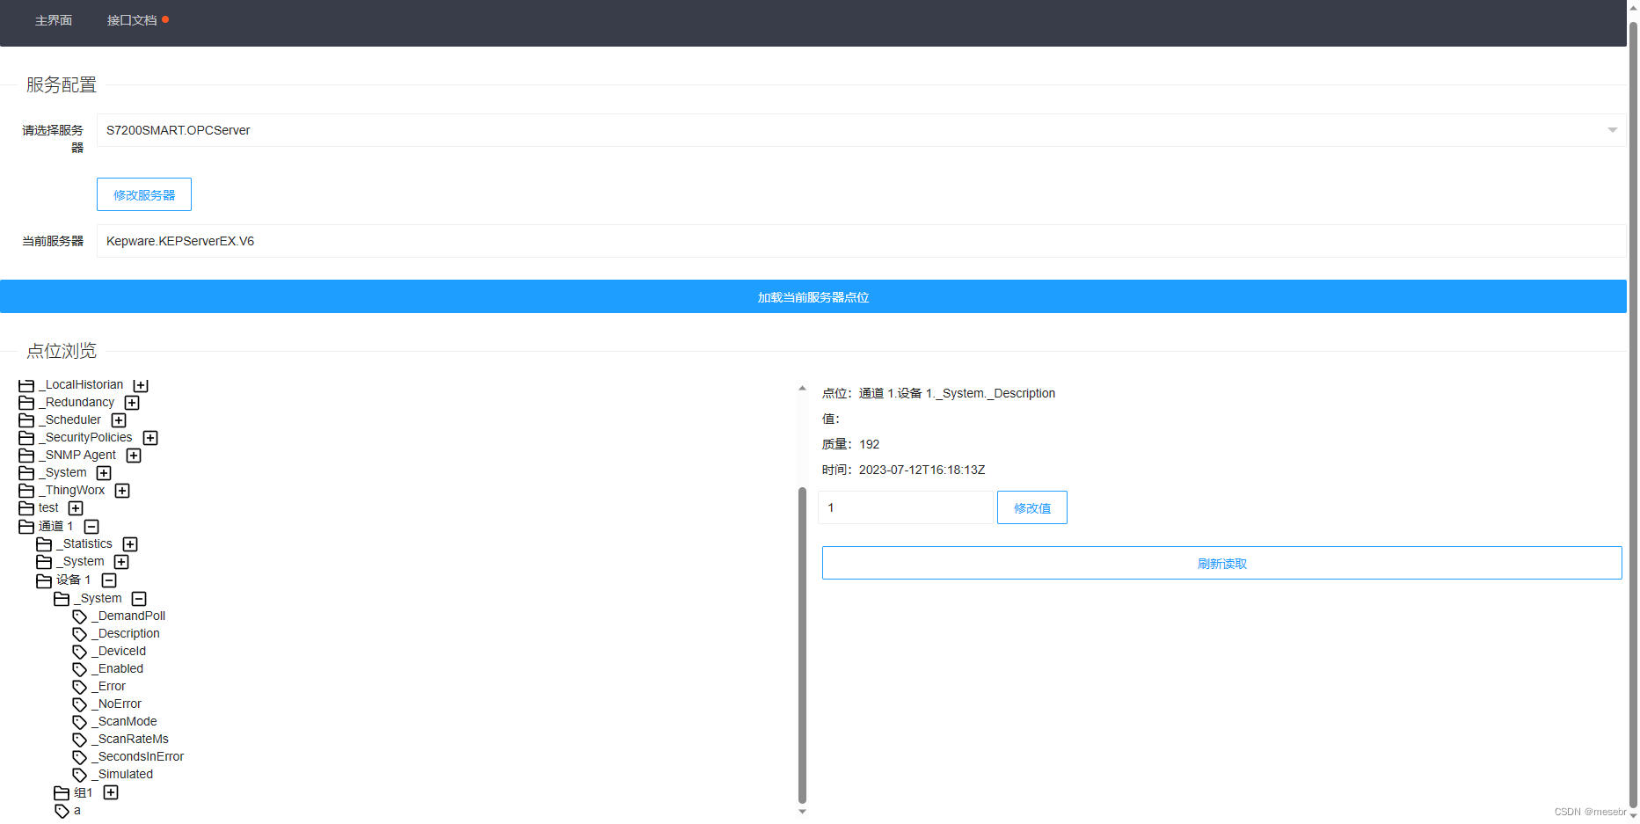The height and width of the screenshot is (824, 1640).
Task: Click the tag icon beside _ScanRateMs
Action: (x=80, y=739)
